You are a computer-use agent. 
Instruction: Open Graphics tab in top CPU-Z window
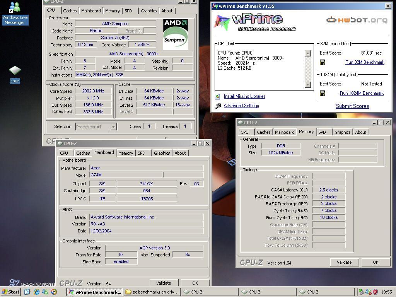pyautogui.click(x=149, y=11)
